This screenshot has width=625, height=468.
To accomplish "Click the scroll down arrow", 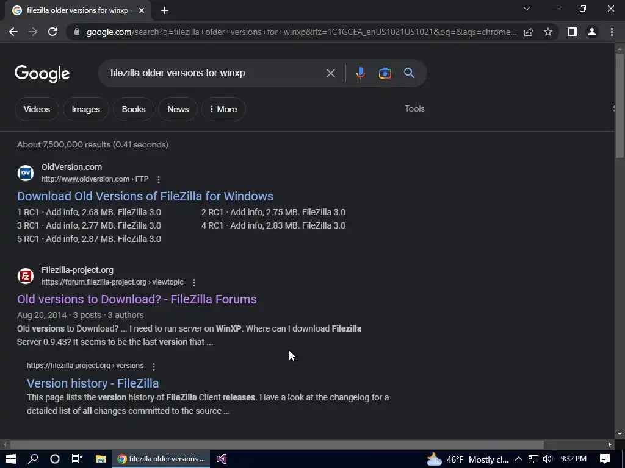I will tap(620, 434).
